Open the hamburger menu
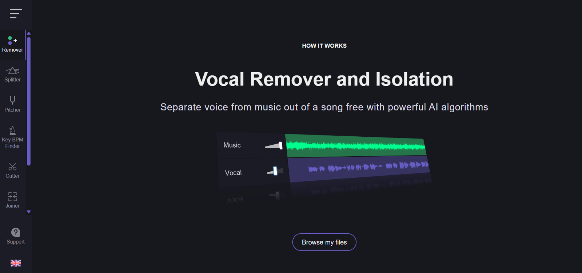This screenshot has height=273, width=582. point(16,14)
